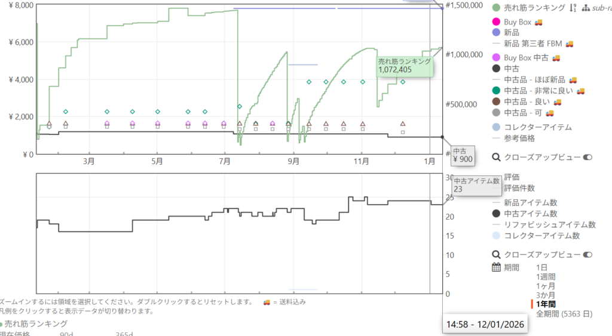Click the sub-rank hierarchy icon
612x336 pixels.
click(x=586, y=8)
